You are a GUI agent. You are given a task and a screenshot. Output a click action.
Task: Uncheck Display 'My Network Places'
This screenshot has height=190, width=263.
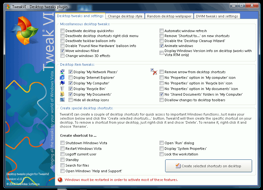pos(70,72)
